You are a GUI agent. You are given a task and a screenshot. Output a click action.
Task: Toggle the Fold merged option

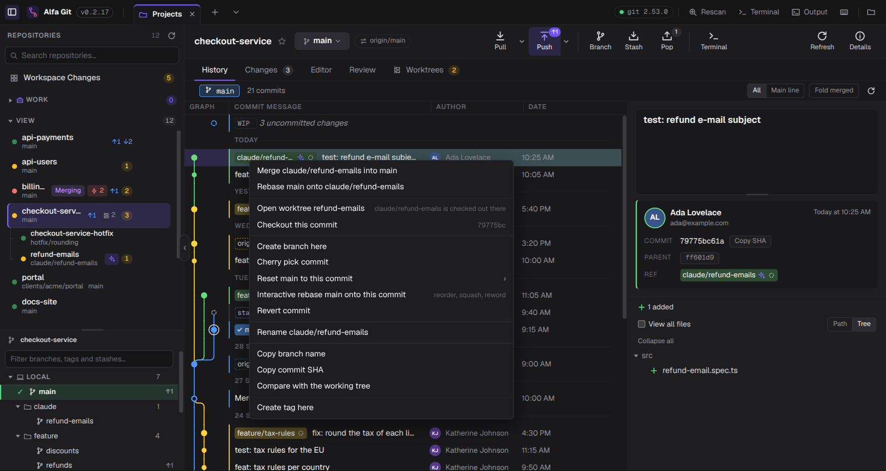[834, 91]
